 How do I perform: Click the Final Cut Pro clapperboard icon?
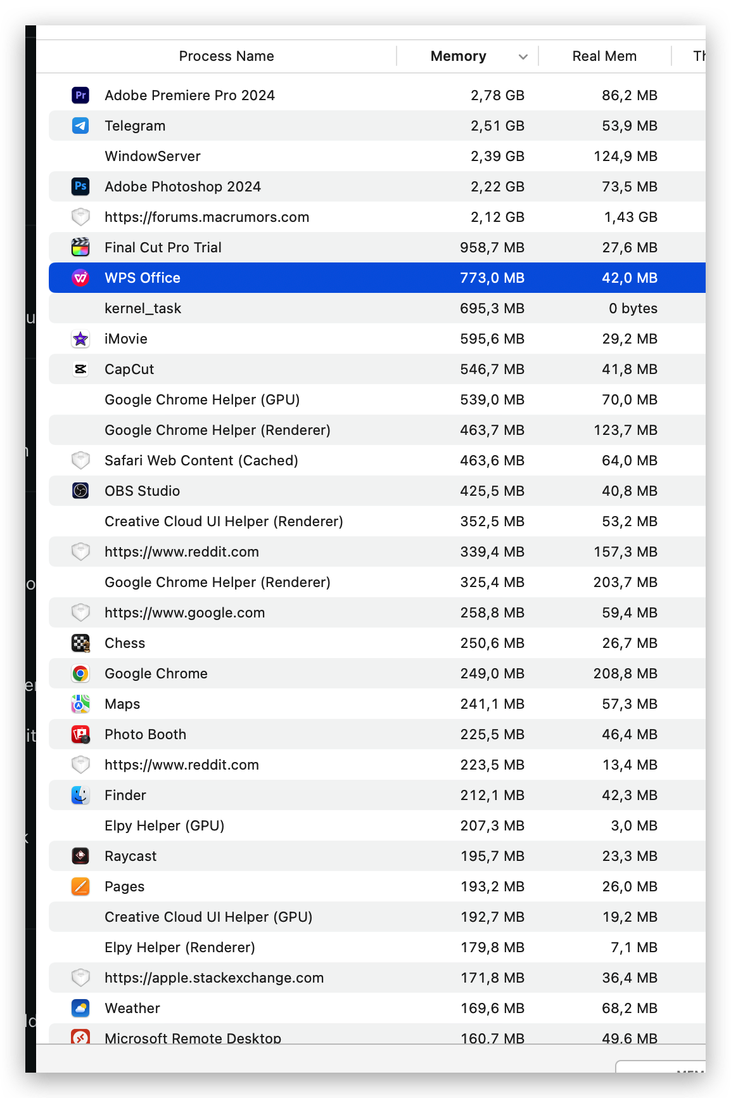(x=80, y=247)
